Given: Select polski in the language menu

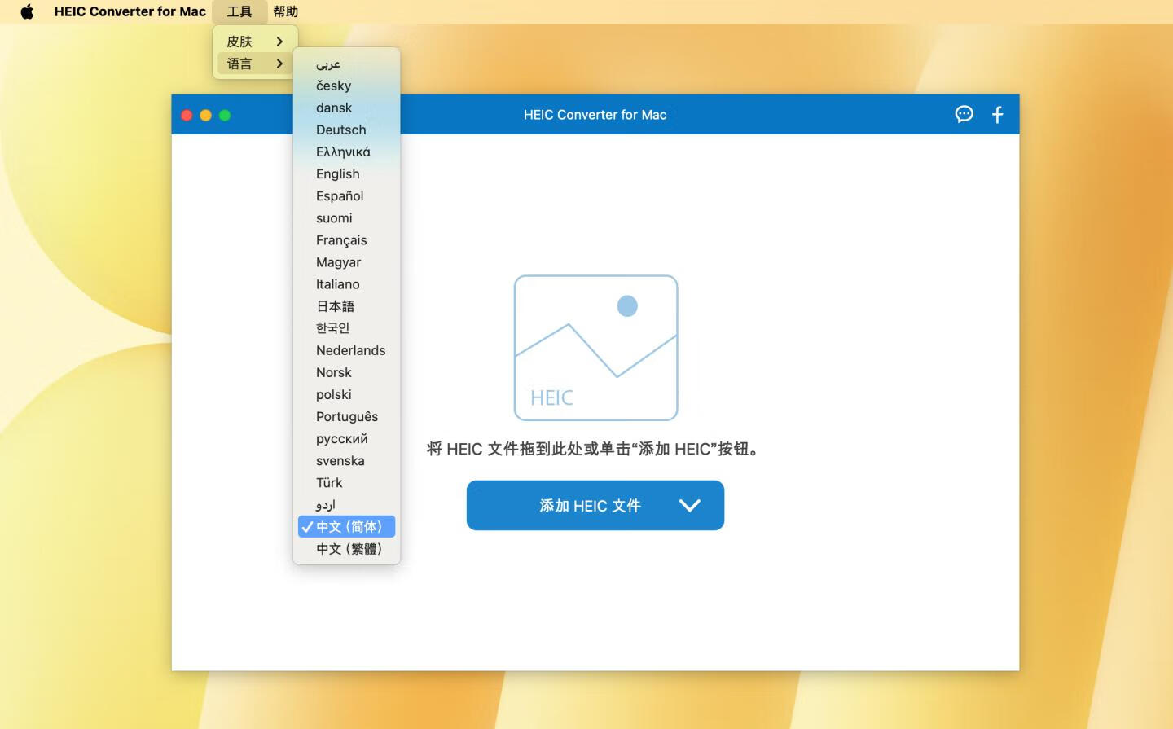Looking at the screenshot, I should pos(346,394).
